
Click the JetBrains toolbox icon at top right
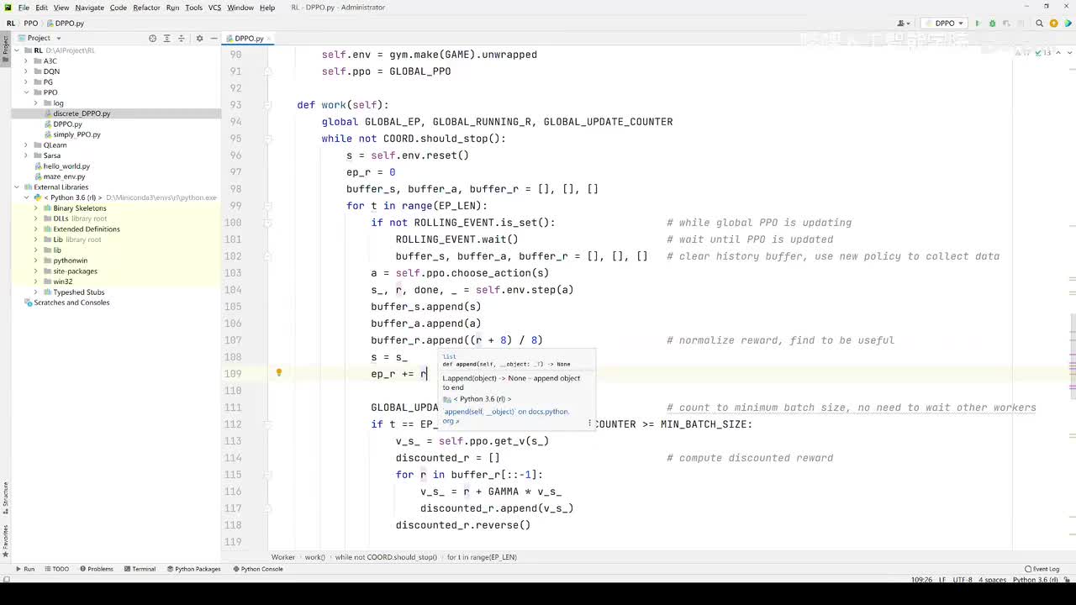pyautogui.click(x=1068, y=24)
